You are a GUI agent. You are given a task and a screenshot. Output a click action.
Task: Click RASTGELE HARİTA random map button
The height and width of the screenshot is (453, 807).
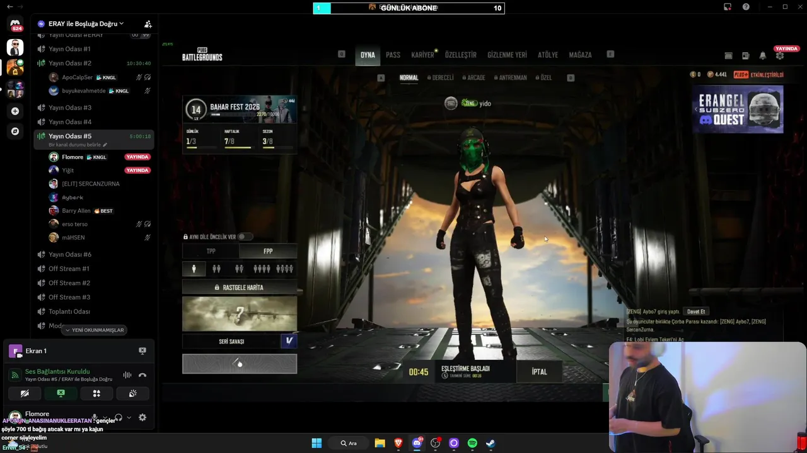point(240,288)
